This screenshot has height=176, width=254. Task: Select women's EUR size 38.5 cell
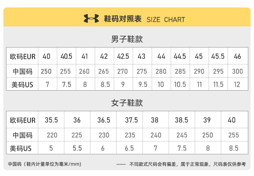tap(182, 120)
